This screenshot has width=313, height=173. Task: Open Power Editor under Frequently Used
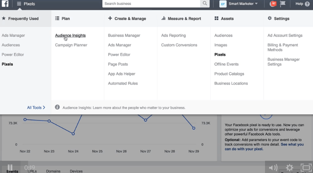coord(13,55)
